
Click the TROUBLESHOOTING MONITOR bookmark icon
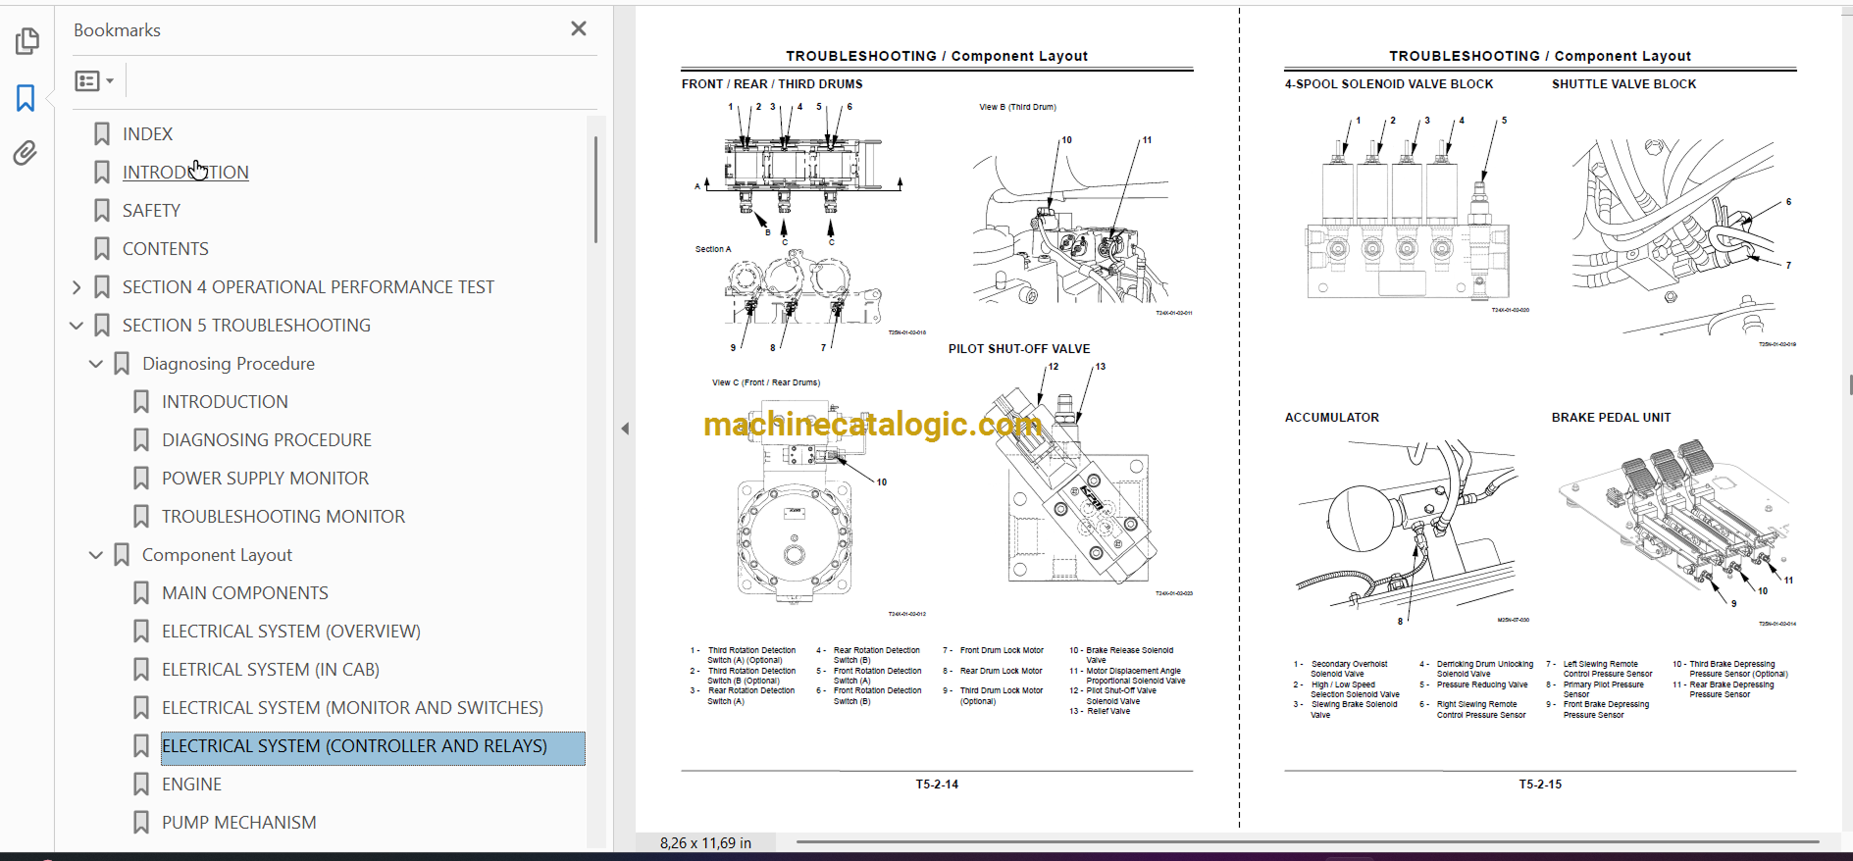click(x=141, y=516)
